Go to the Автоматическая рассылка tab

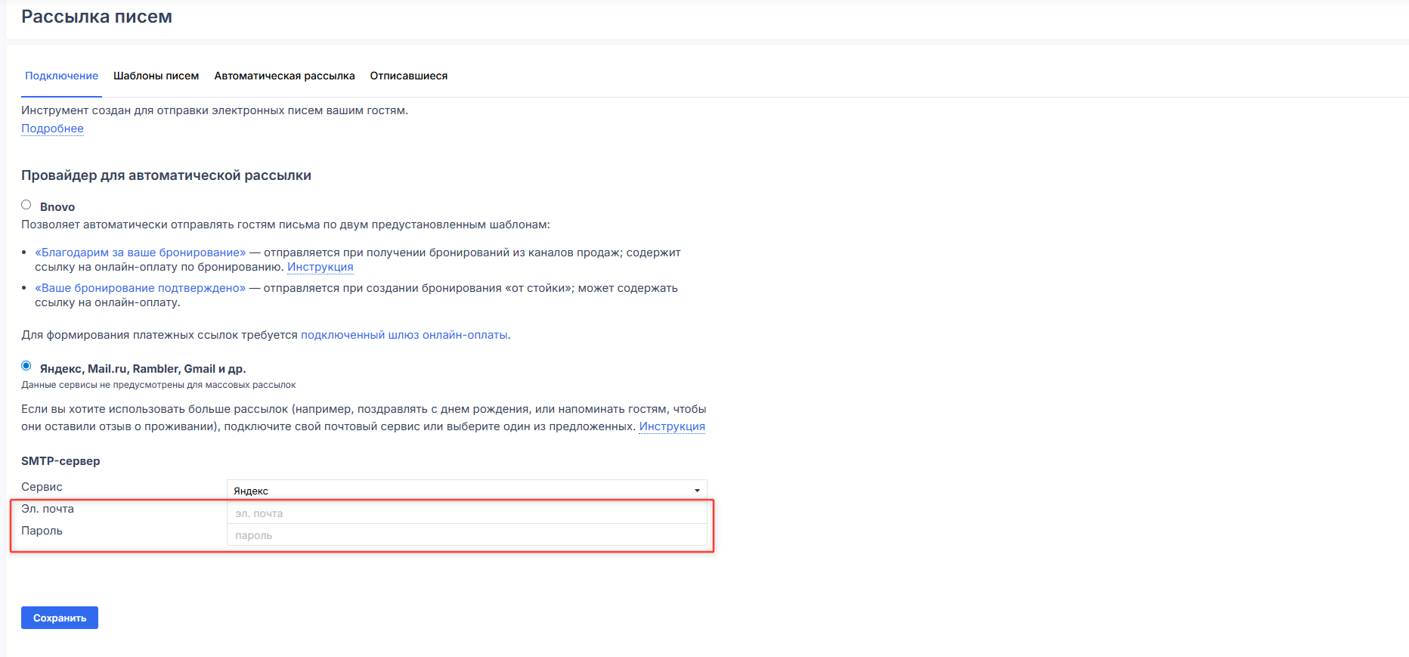(x=284, y=76)
